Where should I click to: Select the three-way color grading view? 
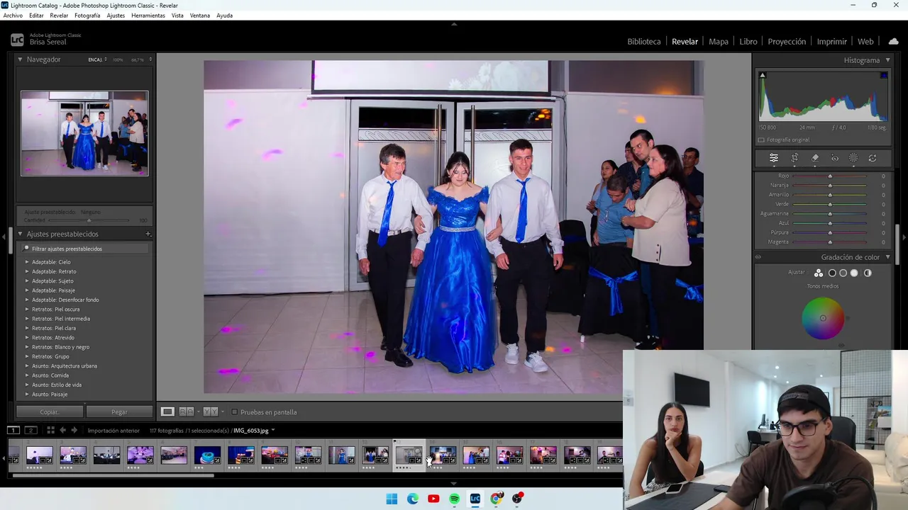tap(819, 273)
